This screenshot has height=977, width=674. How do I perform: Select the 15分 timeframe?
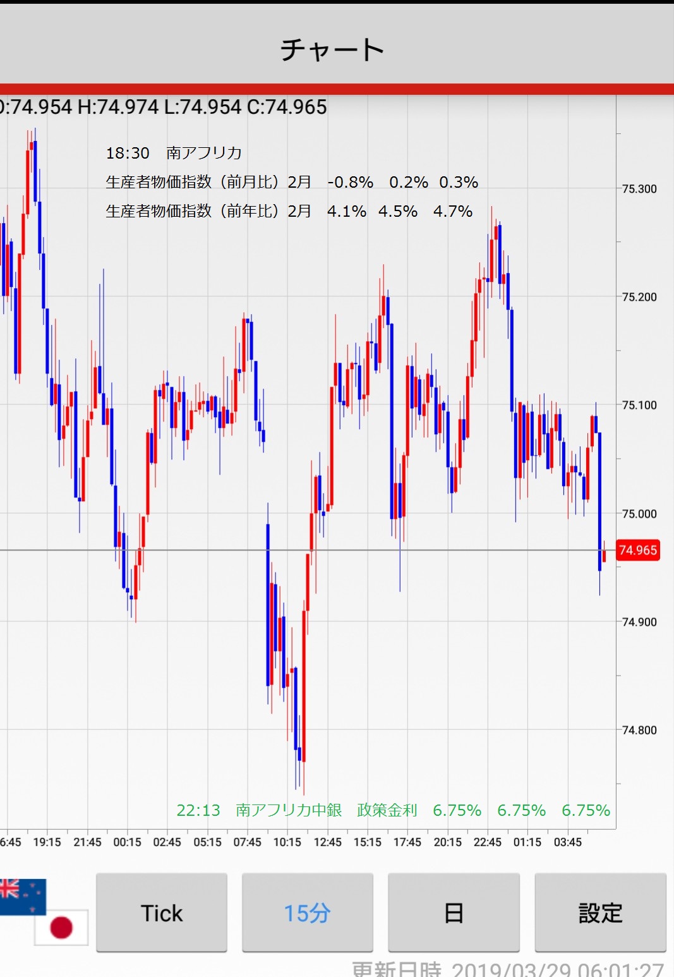tap(308, 913)
